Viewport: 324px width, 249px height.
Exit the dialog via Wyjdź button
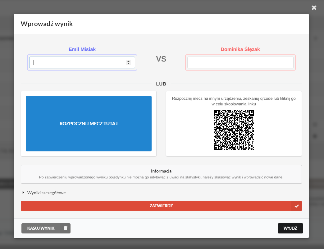pos(290,228)
